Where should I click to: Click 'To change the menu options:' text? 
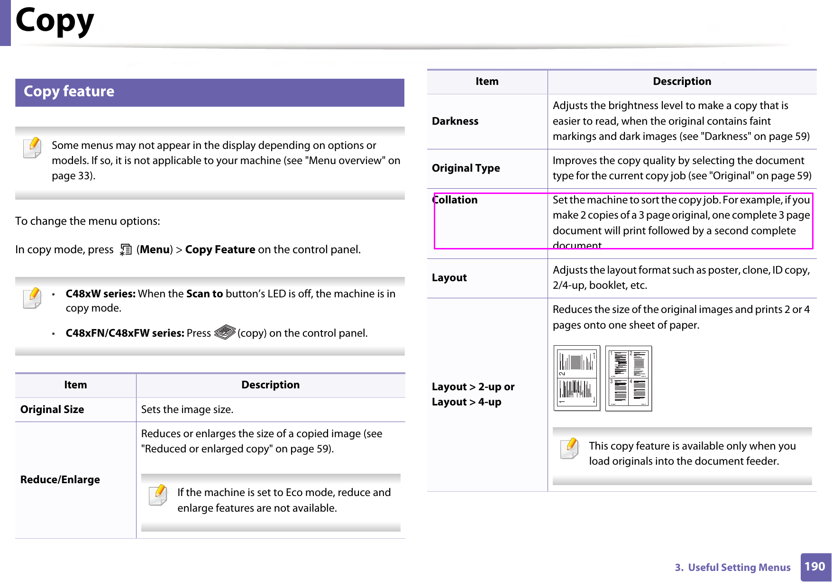click(x=88, y=221)
